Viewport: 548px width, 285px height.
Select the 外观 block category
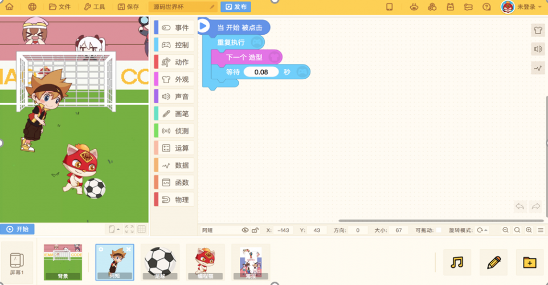point(174,79)
